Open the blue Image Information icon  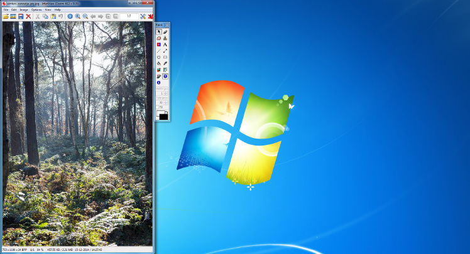(x=70, y=16)
